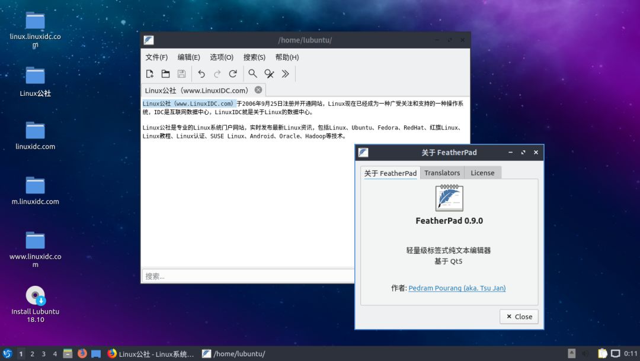Click the text line starting 'Linux公社是专业的Linux系统门户网站'
Image resolution: width=640 pixels, height=361 pixels.
pyautogui.click(x=302, y=127)
